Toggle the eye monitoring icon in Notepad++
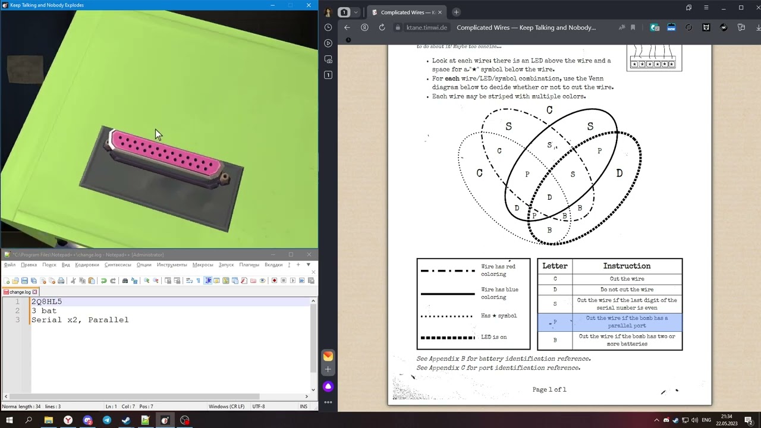 point(262,281)
